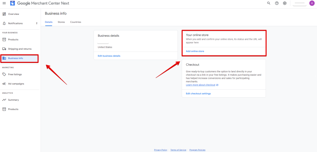Image resolution: width=317 pixels, height=152 pixels.
Task: Switch to the Stores tab
Action: pos(61,22)
